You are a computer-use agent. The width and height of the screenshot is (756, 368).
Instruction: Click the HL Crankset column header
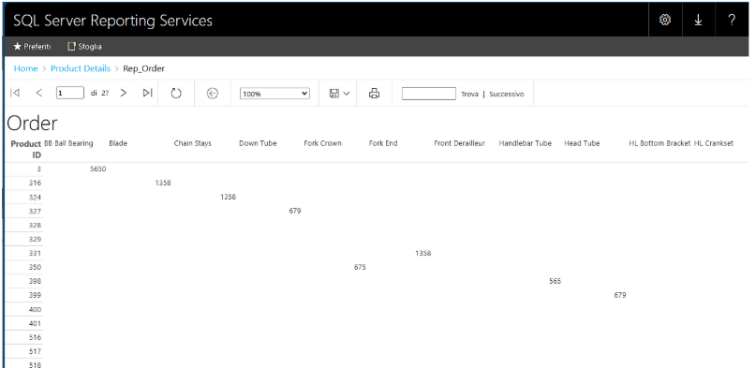tap(714, 143)
